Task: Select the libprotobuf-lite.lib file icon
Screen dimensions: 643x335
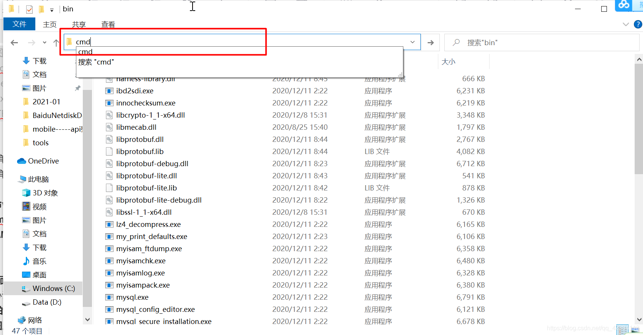Action: point(109,188)
